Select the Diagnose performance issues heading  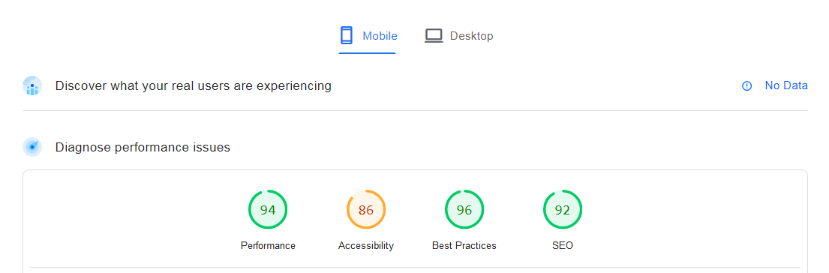143,147
